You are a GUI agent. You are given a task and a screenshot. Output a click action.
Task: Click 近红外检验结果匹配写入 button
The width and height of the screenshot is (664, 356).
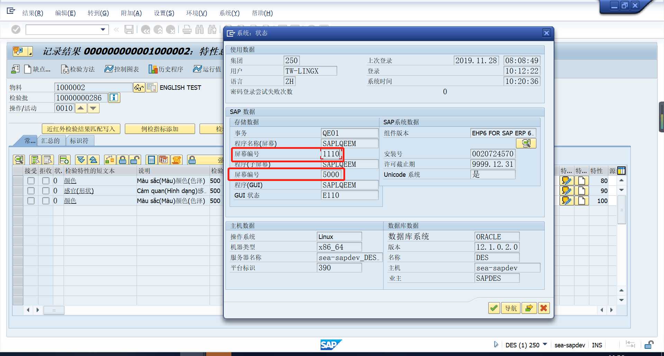pyautogui.click(x=81, y=129)
